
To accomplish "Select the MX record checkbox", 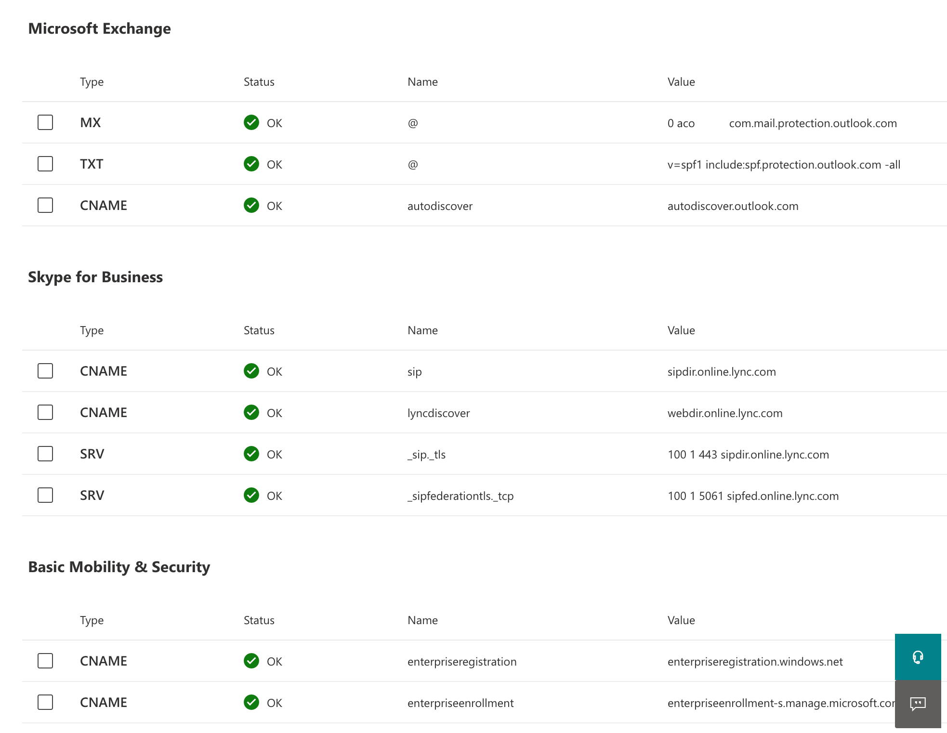I will click(45, 122).
